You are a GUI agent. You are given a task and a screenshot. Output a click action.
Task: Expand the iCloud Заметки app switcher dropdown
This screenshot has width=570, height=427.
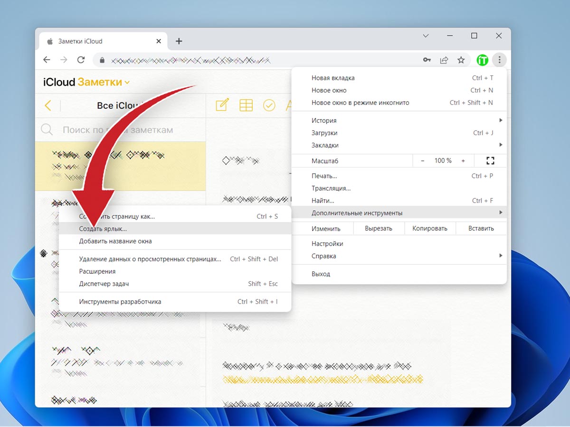pos(127,83)
